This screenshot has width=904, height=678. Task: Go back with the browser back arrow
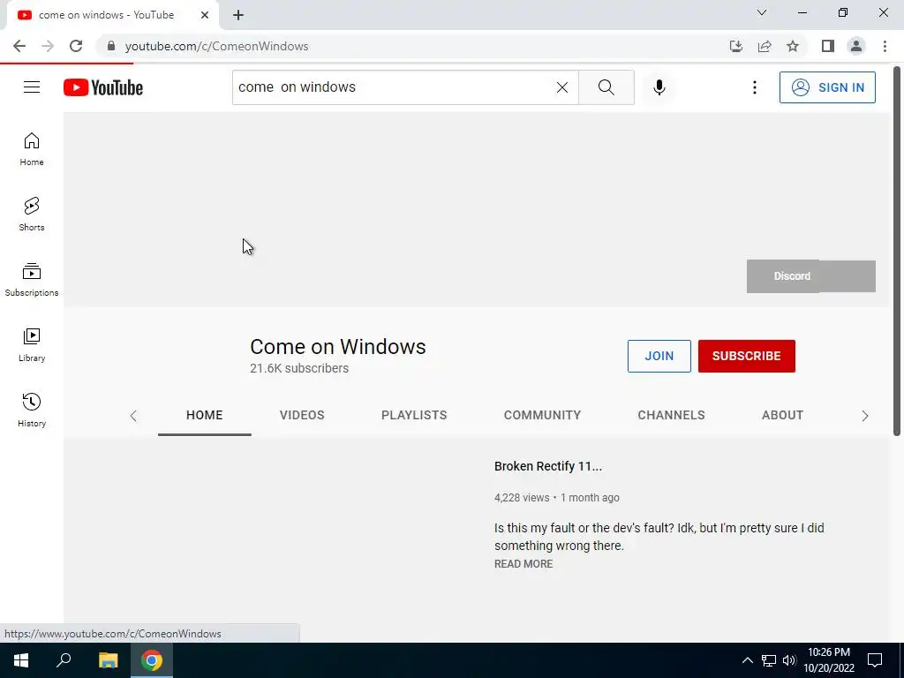coord(19,46)
